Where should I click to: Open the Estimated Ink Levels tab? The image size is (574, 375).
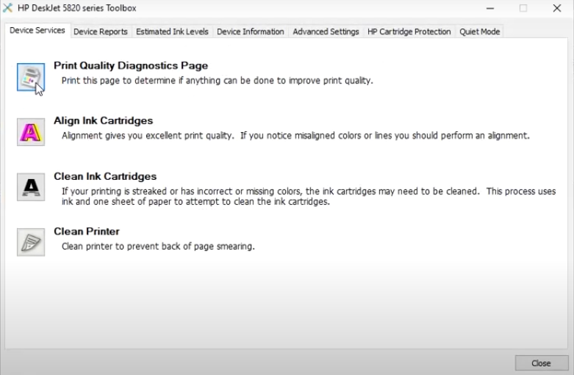(172, 32)
